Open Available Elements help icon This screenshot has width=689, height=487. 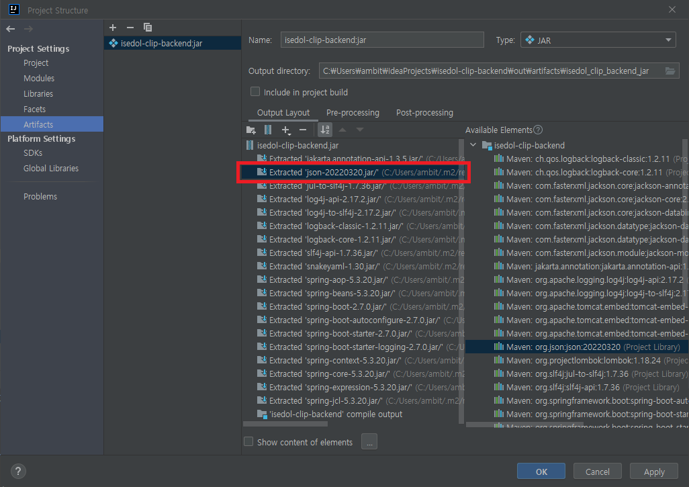(538, 130)
